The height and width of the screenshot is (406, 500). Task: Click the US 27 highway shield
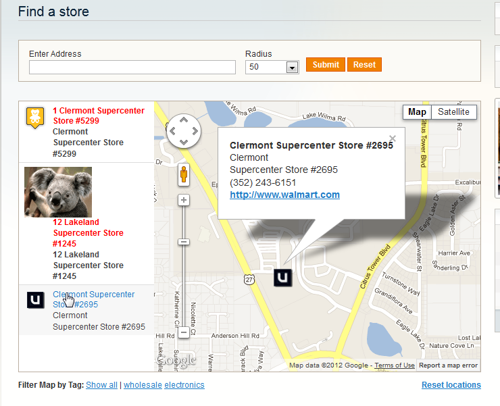(249, 280)
